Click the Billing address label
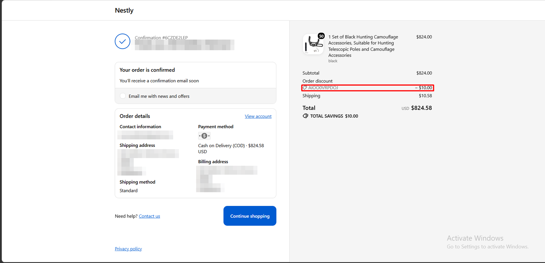Viewport: 545px width, 263px height. coord(213,162)
